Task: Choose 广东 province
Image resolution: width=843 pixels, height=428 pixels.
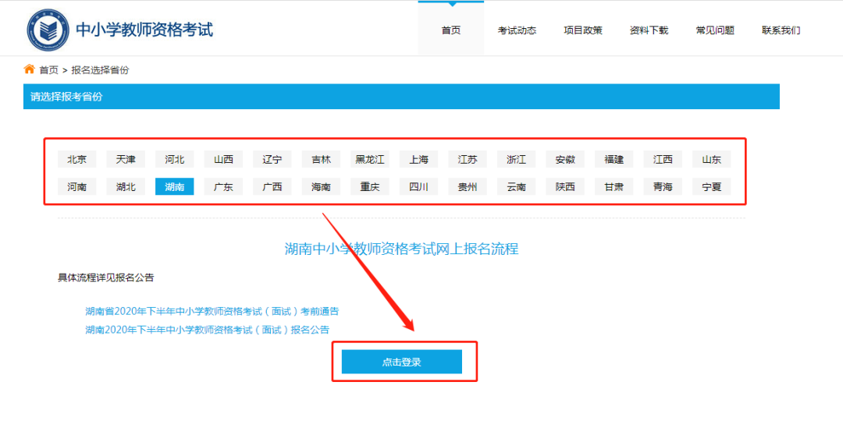Action: (x=224, y=187)
